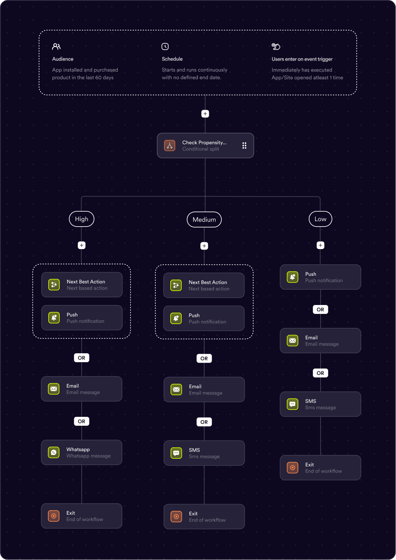Add a step below the High branch label

point(82,245)
